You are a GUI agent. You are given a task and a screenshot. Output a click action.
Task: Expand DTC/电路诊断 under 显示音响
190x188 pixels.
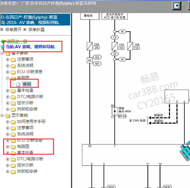tap(7, 159)
